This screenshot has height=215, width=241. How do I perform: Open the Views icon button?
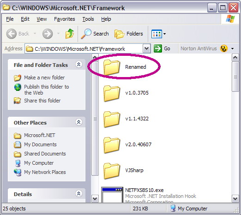[157, 34]
